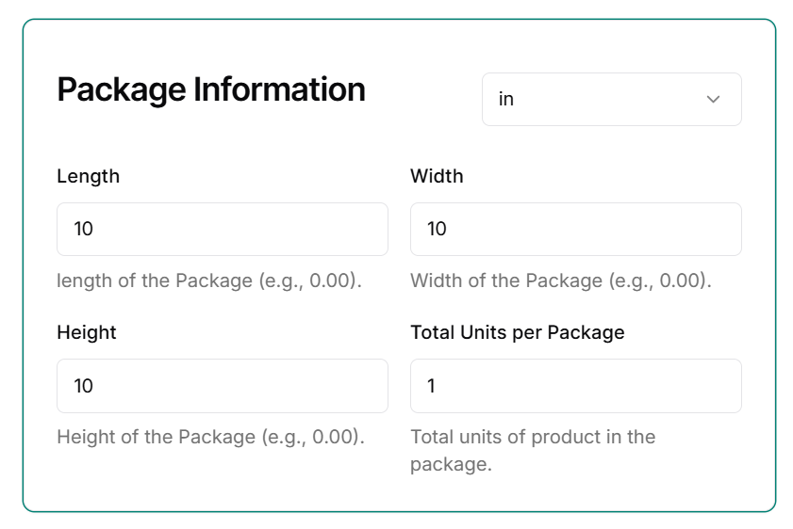Click the "Height" field label
This screenshot has height=529, width=793.
click(87, 332)
